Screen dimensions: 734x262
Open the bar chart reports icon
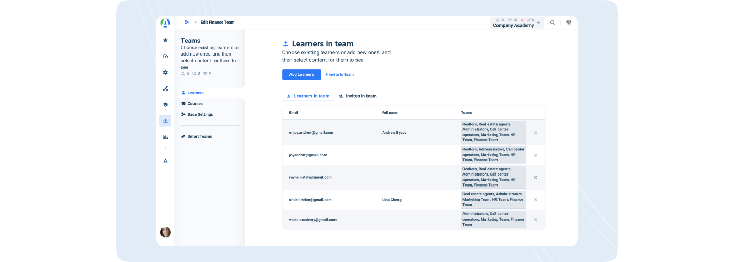click(165, 137)
